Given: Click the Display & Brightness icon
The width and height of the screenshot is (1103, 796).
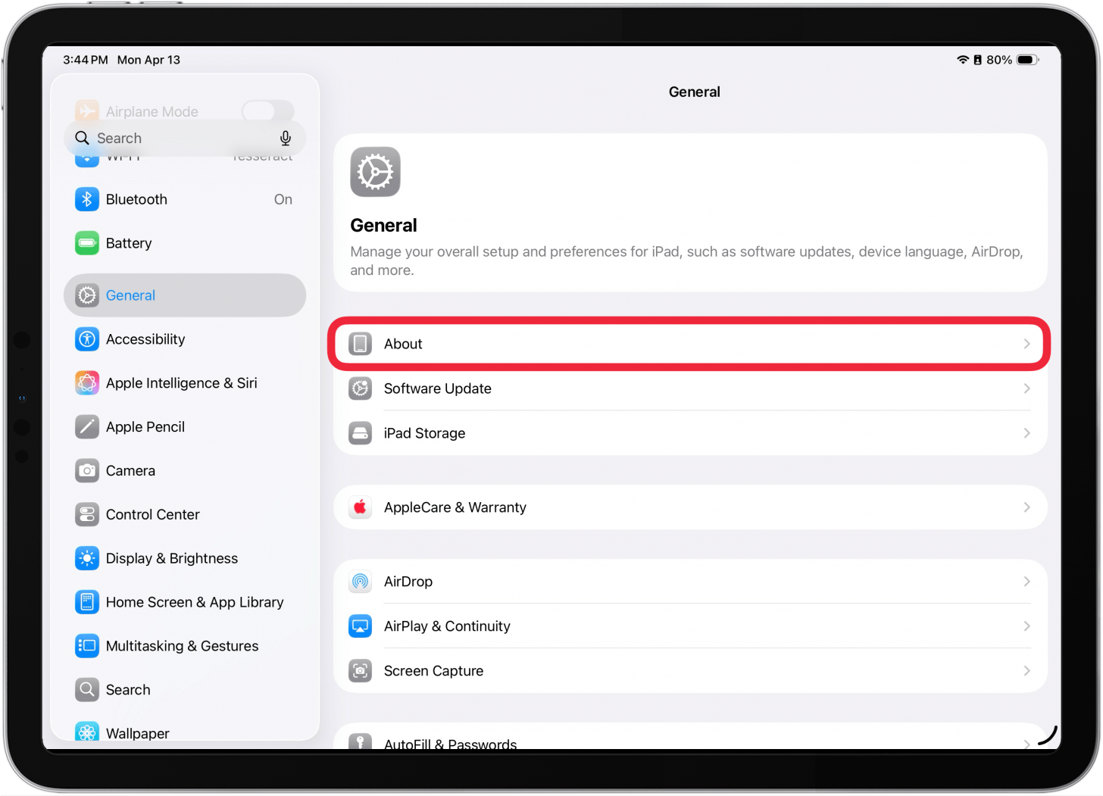Looking at the screenshot, I should click(87, 559).
